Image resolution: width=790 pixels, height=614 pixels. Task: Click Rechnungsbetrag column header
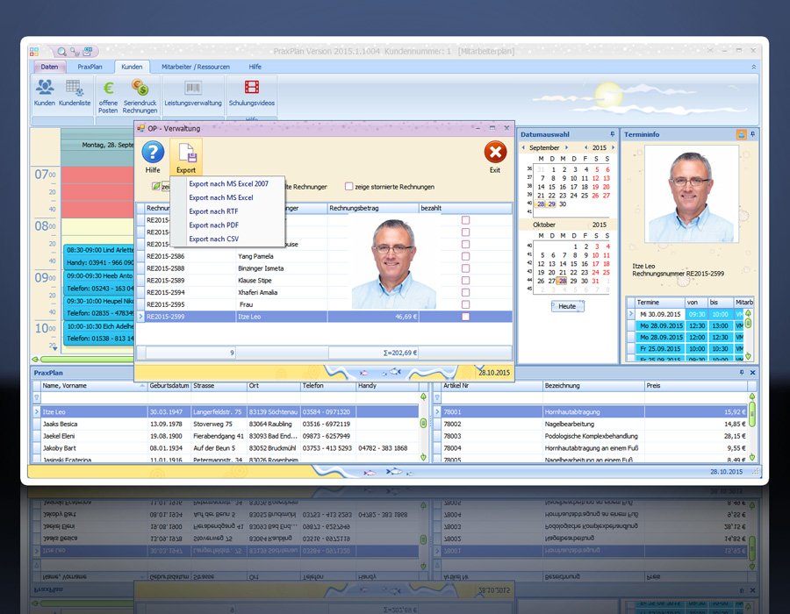coord(373,208)
